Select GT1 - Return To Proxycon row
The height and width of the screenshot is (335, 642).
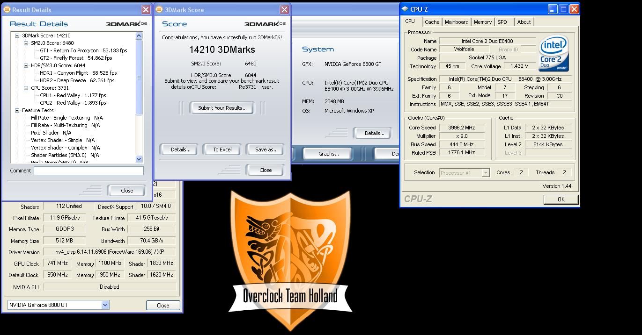click(x=83, y=50)
